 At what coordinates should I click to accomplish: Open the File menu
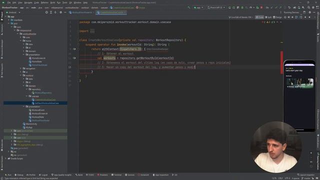pos(9,2)
